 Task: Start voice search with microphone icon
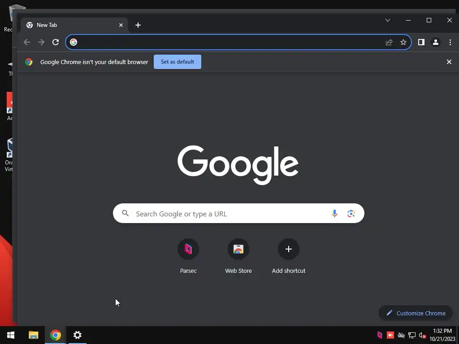point(334,214)
